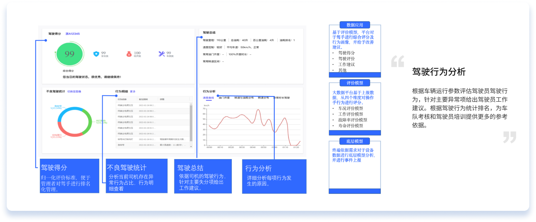Click the 数据应用 panel header badge
This screenshot has width=536, height=222.
[x=354, y=25]
